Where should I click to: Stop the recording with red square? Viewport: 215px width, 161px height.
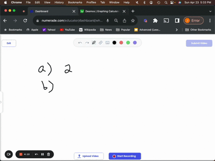[x=21, y=154]
